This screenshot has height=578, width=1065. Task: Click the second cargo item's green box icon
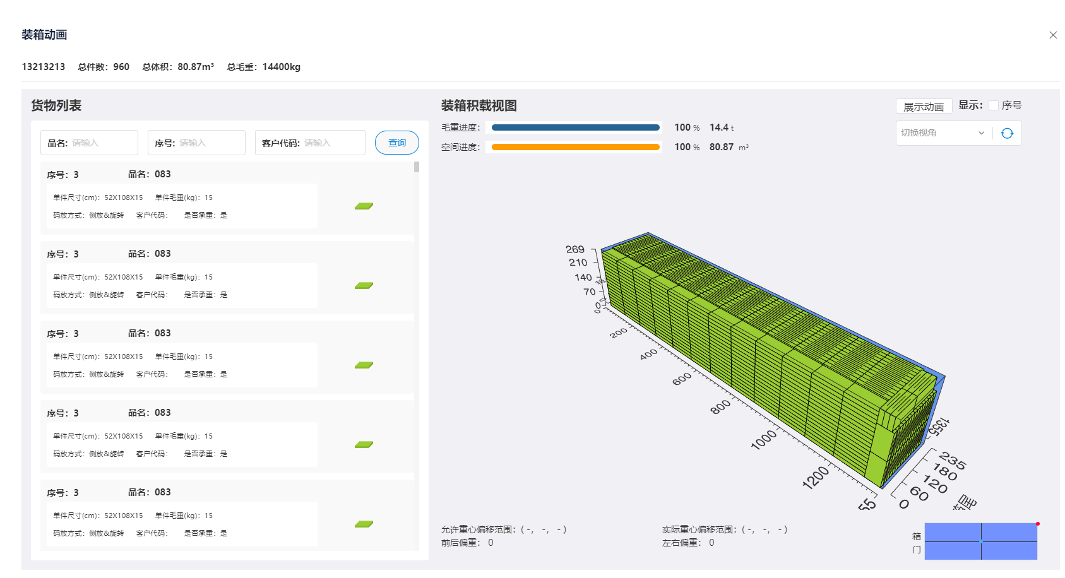364,286
